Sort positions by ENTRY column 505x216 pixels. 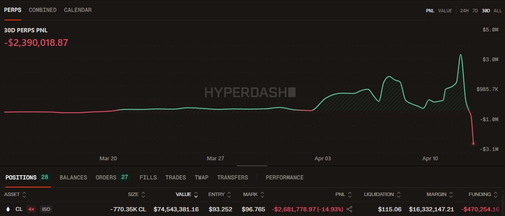tap(220, 194)
